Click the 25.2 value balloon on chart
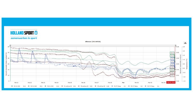 point(172,53)
